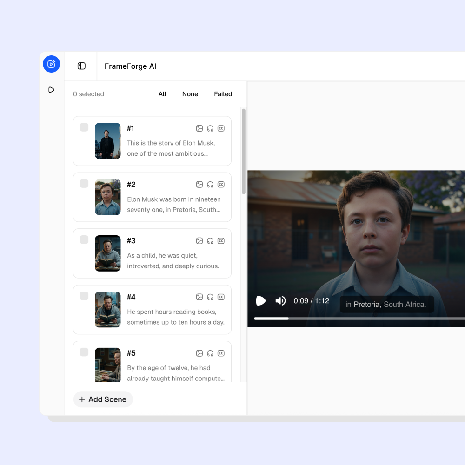Tick the checkbox for scene #4

[x=84, y=296]
